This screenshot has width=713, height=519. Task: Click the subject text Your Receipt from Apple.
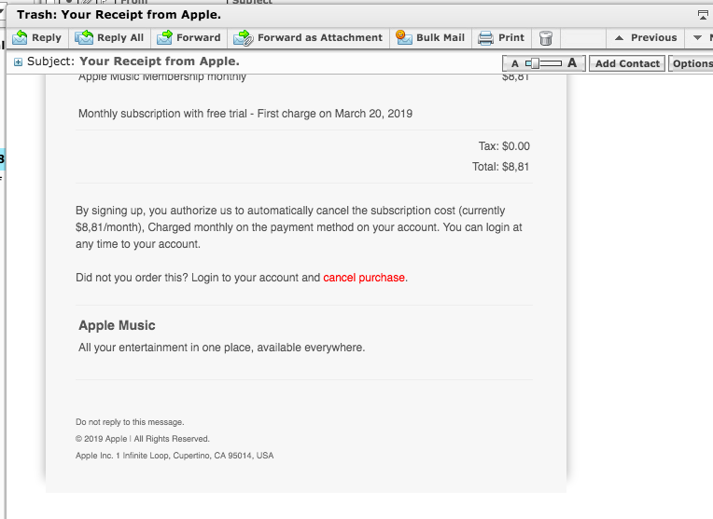[x=160, y=61]
